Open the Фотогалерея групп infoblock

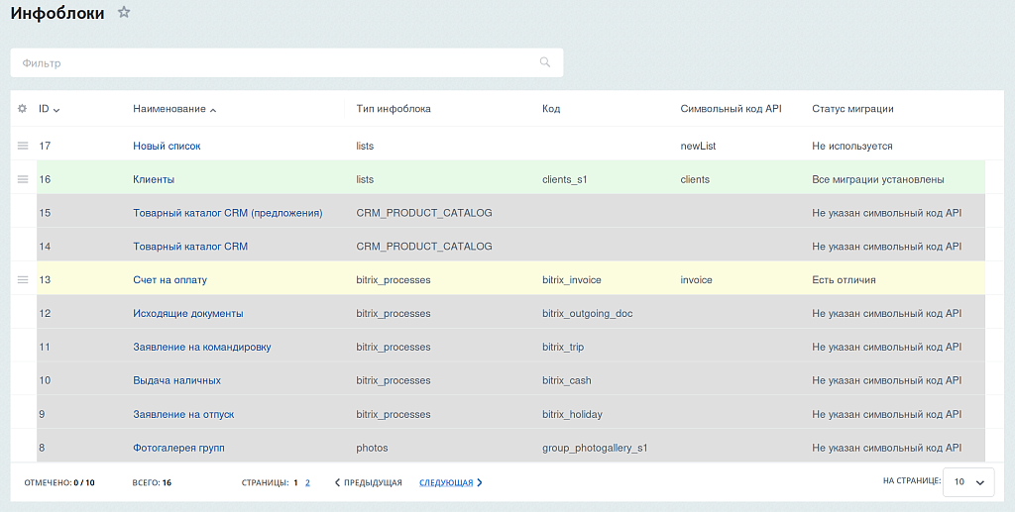click(178, 448)
